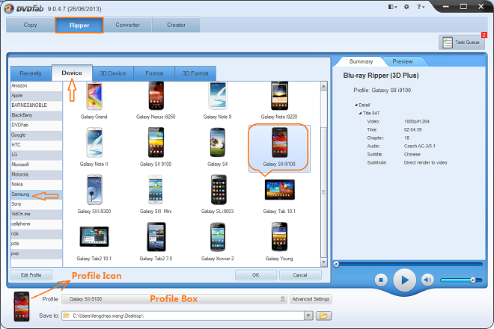Select Amazon in the brand list

click(36, 86)
